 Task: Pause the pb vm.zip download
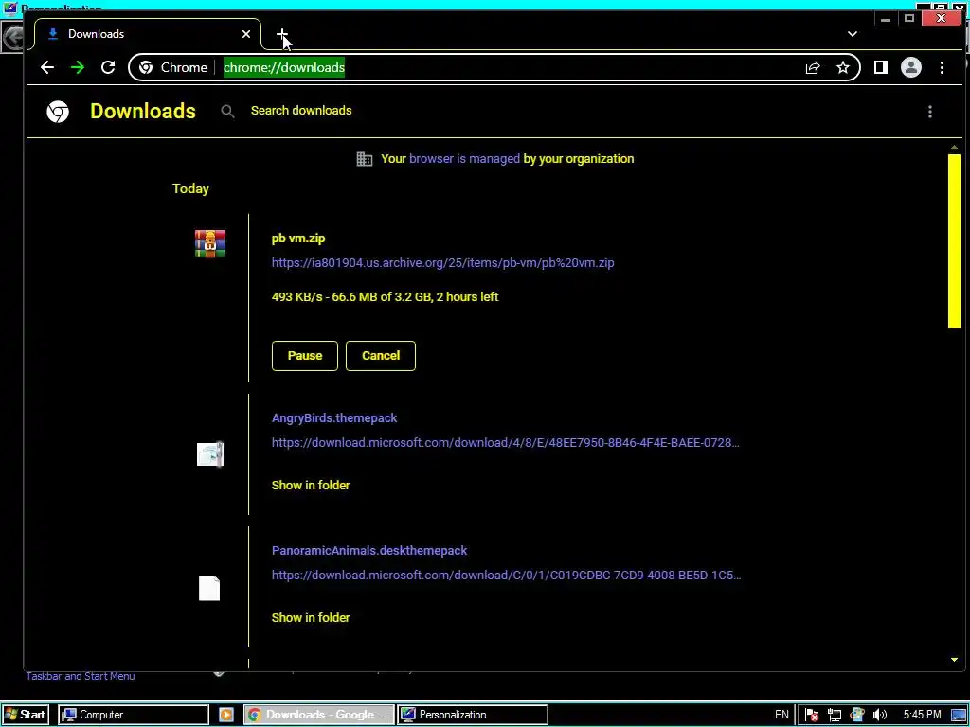tap(304, 356)
